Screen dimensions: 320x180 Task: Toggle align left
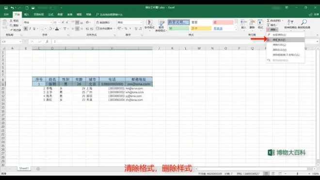pos(73,29)
